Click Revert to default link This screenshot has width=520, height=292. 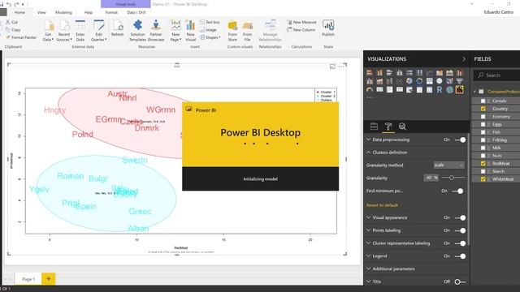click(x=382, y=205)
